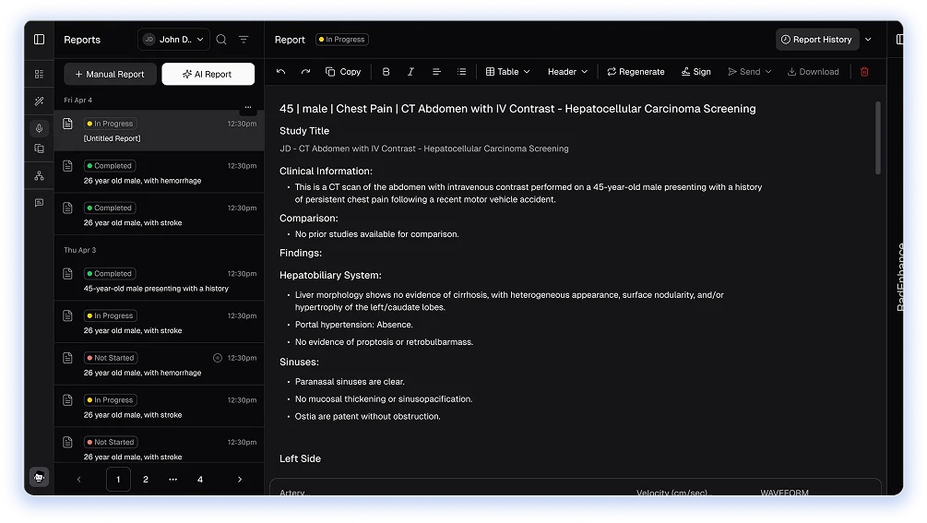Expand the Table dropdown in the toolbar
927x523 pixels.
pos(508,72)
